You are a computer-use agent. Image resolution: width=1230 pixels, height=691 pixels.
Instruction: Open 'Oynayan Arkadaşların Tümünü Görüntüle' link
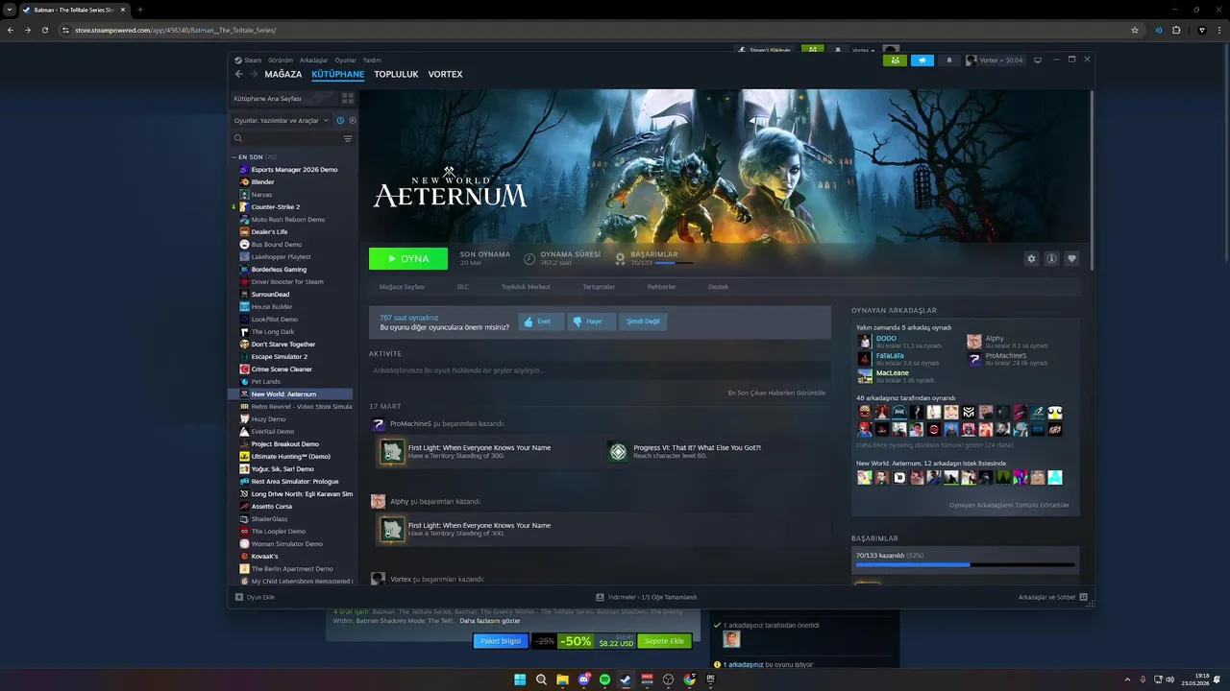pos(1009,505)
